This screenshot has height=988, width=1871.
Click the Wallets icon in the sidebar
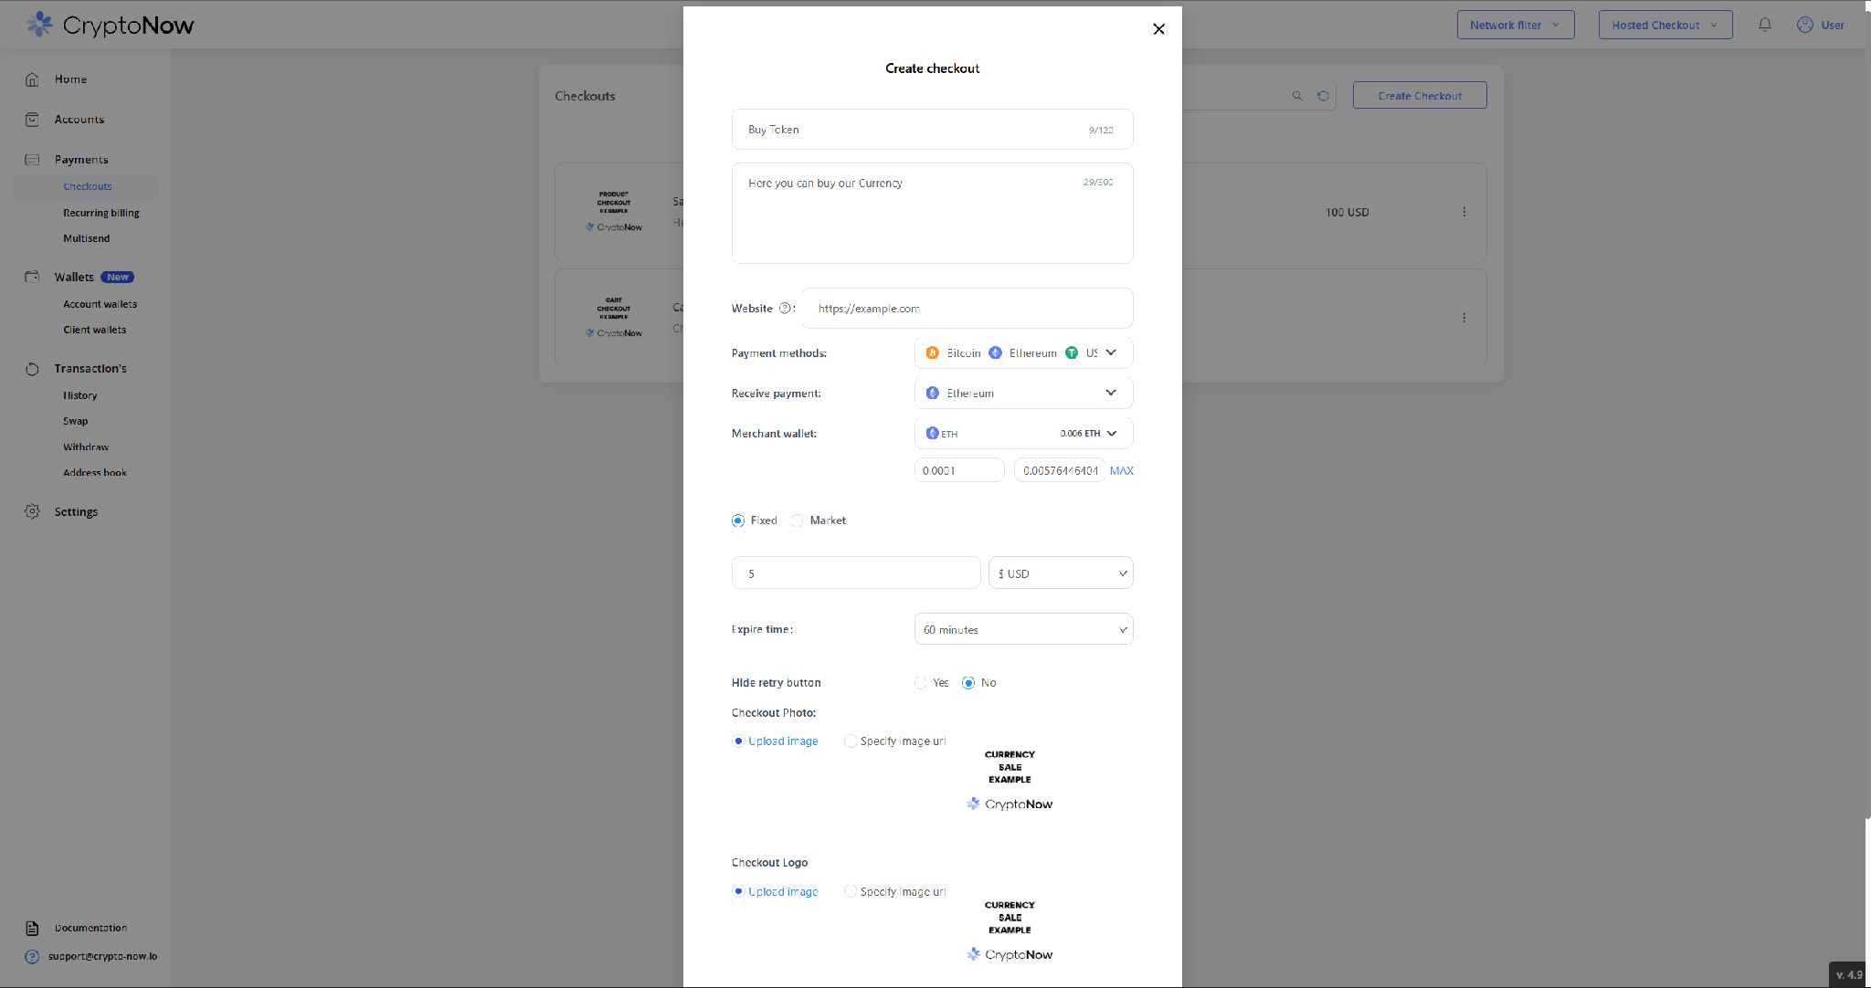point(32,277)
